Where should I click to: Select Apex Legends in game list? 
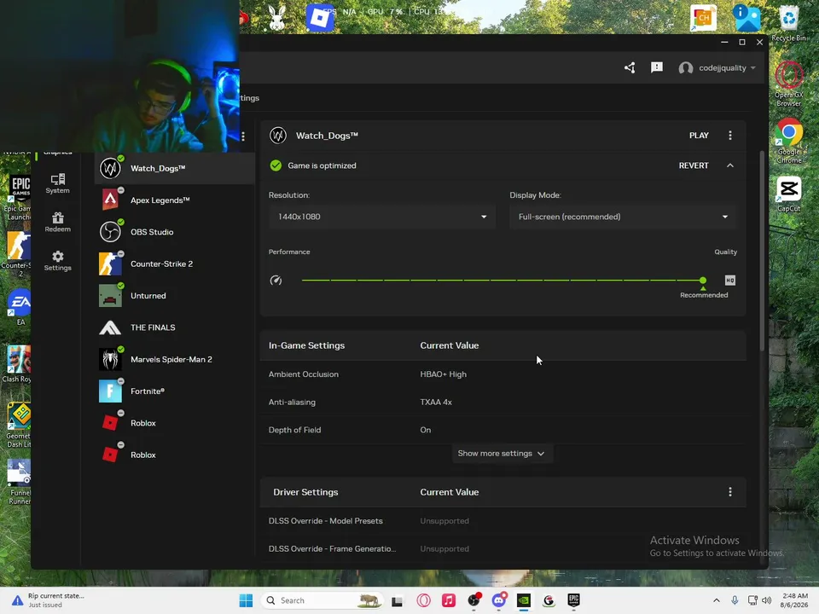(174, 200)
